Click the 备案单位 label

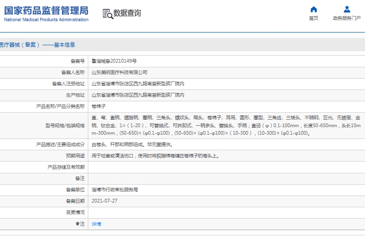(76, 190)
